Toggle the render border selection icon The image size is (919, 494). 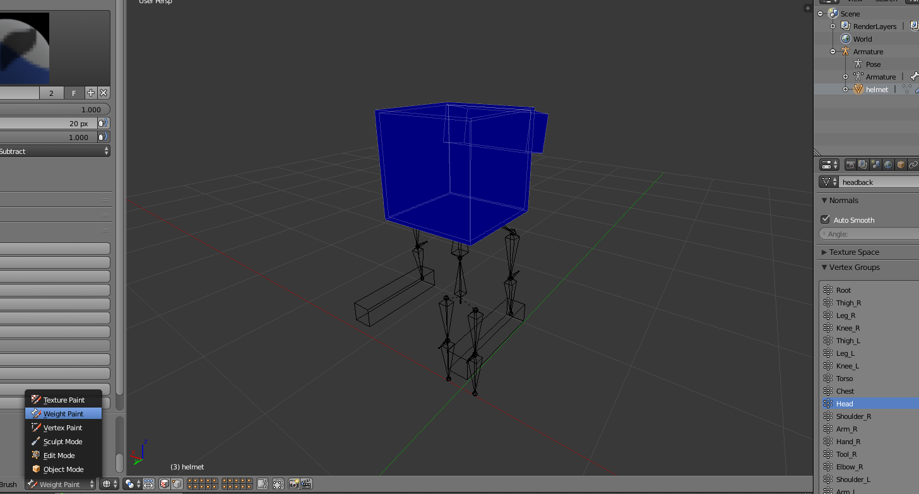click(278, 484)
